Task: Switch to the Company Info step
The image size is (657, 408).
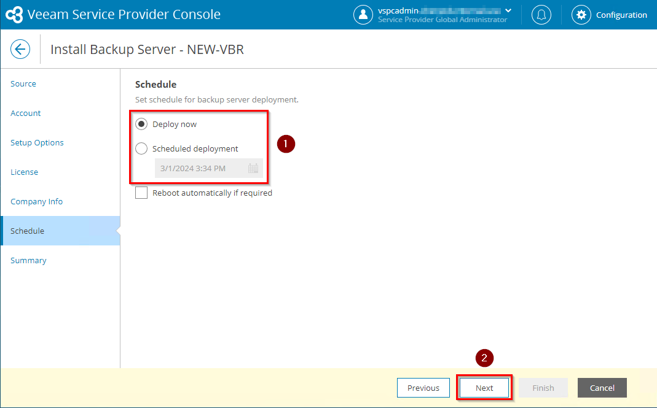Action: [x=36, y=202]
